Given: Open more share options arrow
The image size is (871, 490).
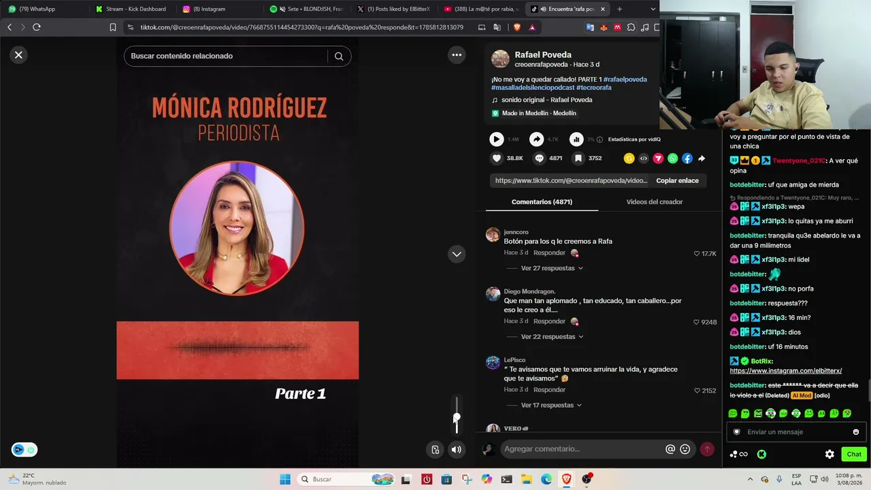Looking at the screenshot, I should pyautogui.click(x=702, y=159).
